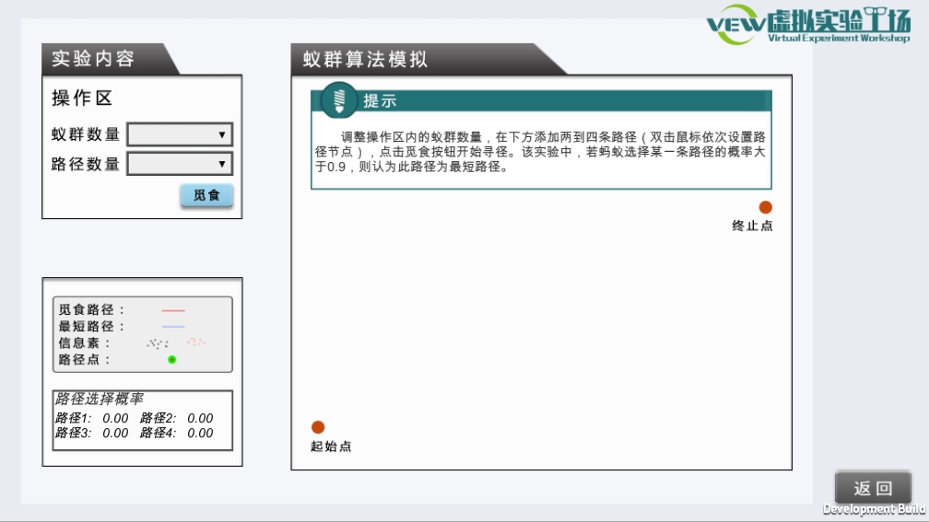Click the orange start point (起始点) dot
This screenshot has height=522, width=929.
point(318,427)
